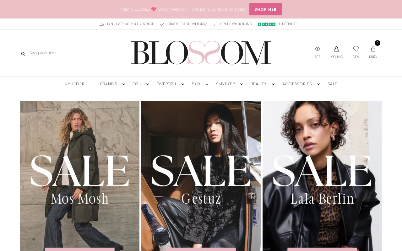Click the SHOP HER button
402x251 pixels.
[265, 9]
